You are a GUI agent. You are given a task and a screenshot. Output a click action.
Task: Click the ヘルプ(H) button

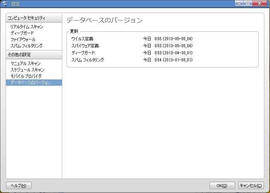tap(19, 186)
